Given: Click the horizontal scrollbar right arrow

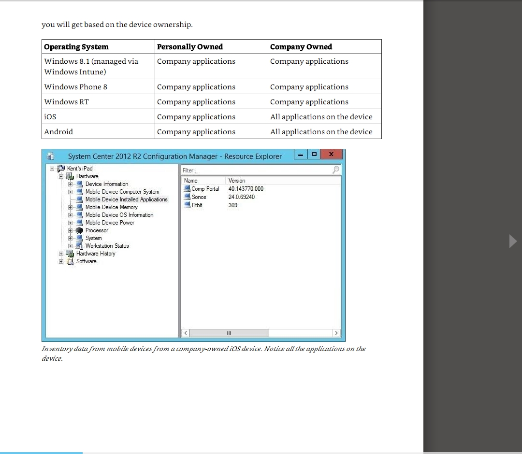Looking at the screenshot, I should [336, 333].
